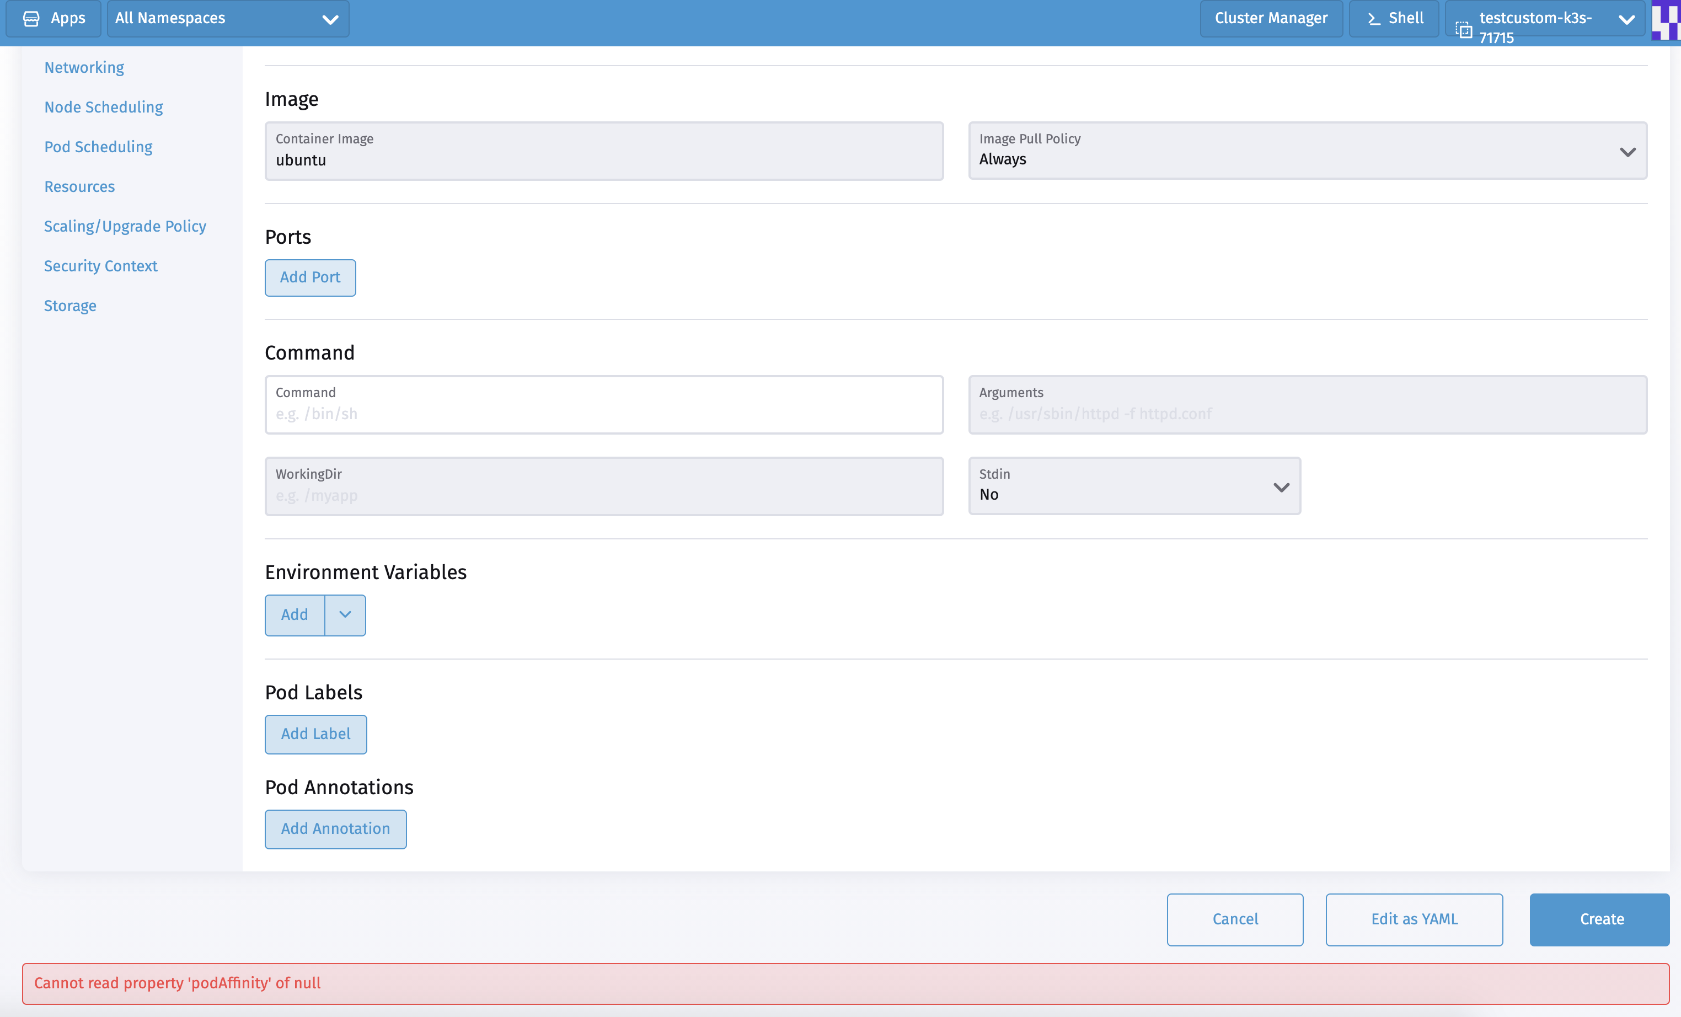This screenshot has width=1681, height=1017.
Task: Open the Stdin dropdown
Action: (x=1281, y=486)
